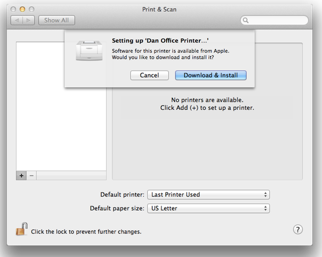Viewport: 322px width, 257px height.
Task: Click the Remove (−) printer button
Action: point(31,176)
